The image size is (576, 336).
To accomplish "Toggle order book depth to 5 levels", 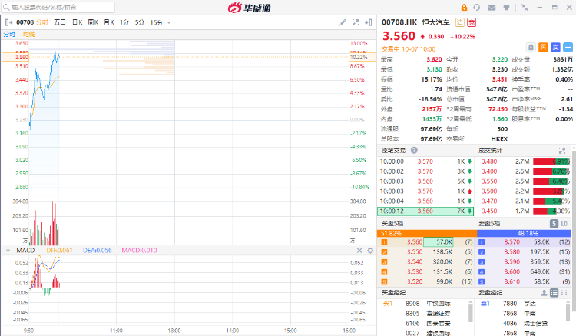I will coord(553,224).
